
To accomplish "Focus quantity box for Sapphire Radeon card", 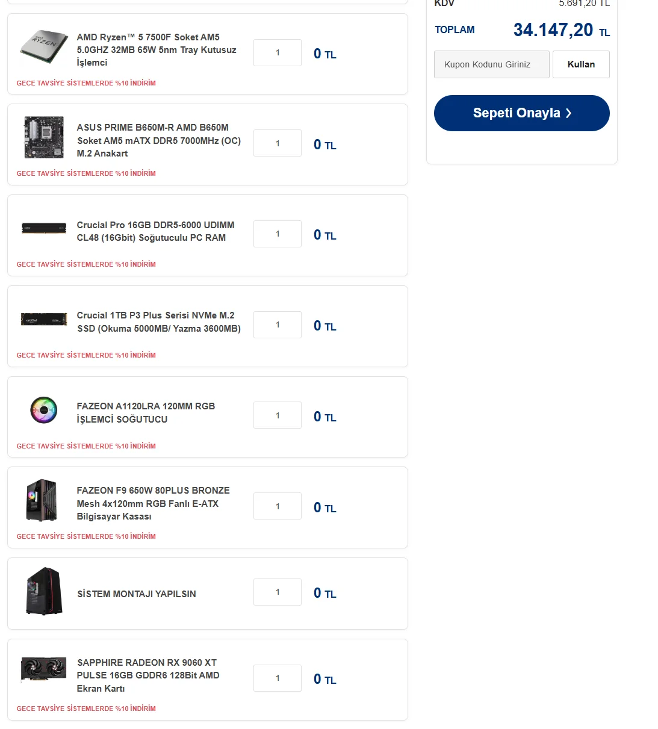I will (x=278, y=678).
